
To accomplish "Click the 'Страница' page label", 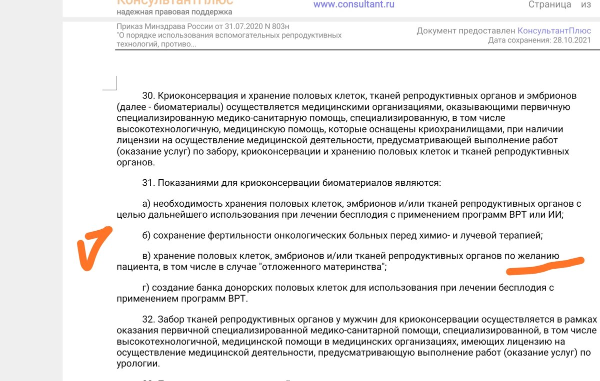I will tap(550, 4).
